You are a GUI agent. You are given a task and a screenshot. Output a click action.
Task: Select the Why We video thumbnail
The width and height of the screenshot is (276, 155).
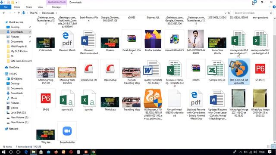[46, 135]
